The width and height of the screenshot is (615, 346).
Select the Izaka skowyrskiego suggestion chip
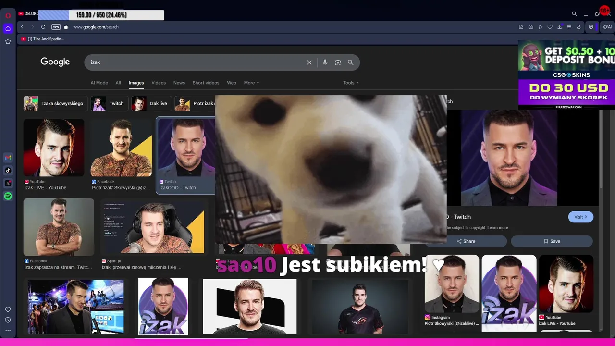coord(55,103)
